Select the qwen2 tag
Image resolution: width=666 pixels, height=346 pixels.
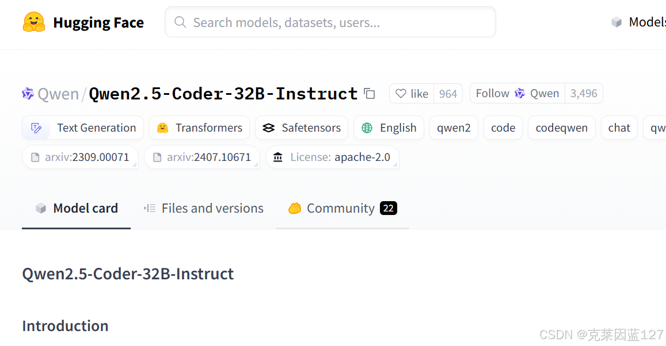[x=454, y=128]
